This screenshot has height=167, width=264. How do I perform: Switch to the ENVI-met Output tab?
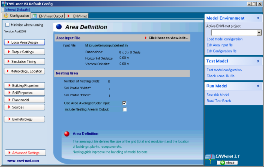point(48,16)
